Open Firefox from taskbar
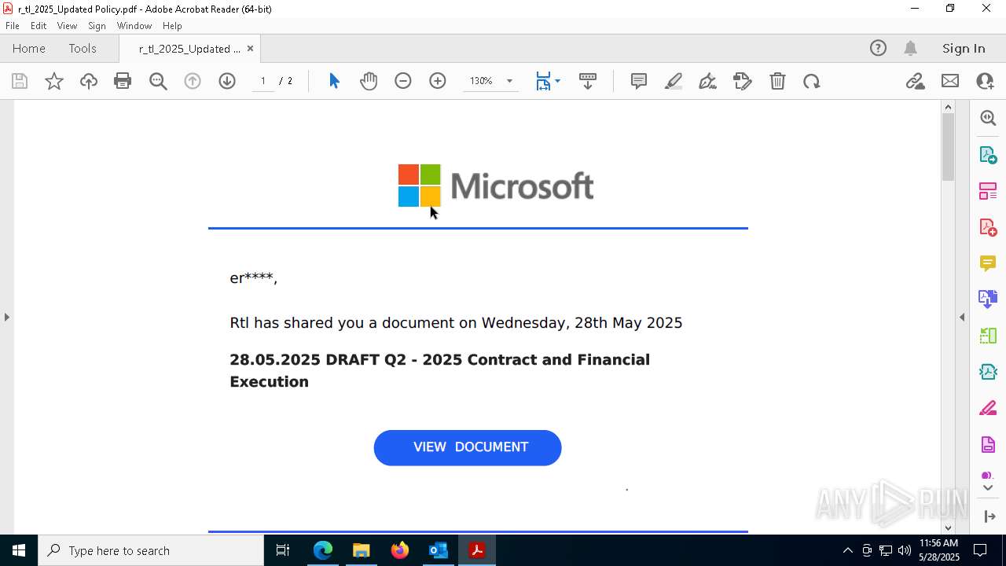Screen dimensions: 1006x566 [x=400, y=550]
